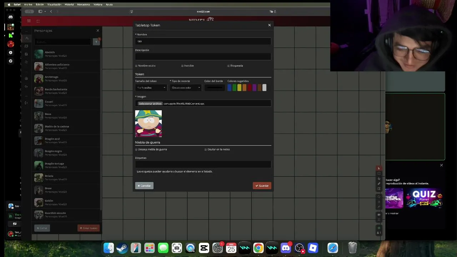Click the filter button beside the characters search

pos(96,42)
